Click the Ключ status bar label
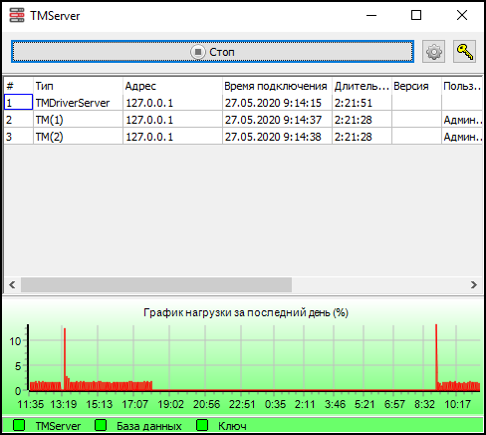 (x=232, y=426)
